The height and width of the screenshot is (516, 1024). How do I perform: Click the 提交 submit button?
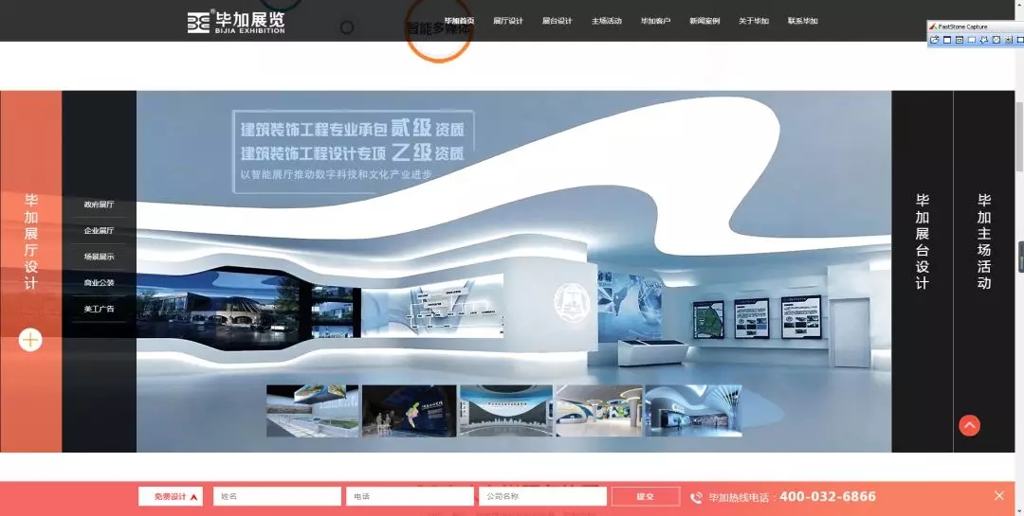645,496
